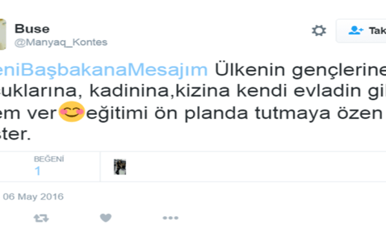Open the display name Buse
The image size is (386, 243).
point(32,29)
